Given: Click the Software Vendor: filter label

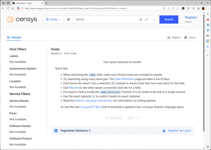Looking at the screenshot, I should pos(21,126).
